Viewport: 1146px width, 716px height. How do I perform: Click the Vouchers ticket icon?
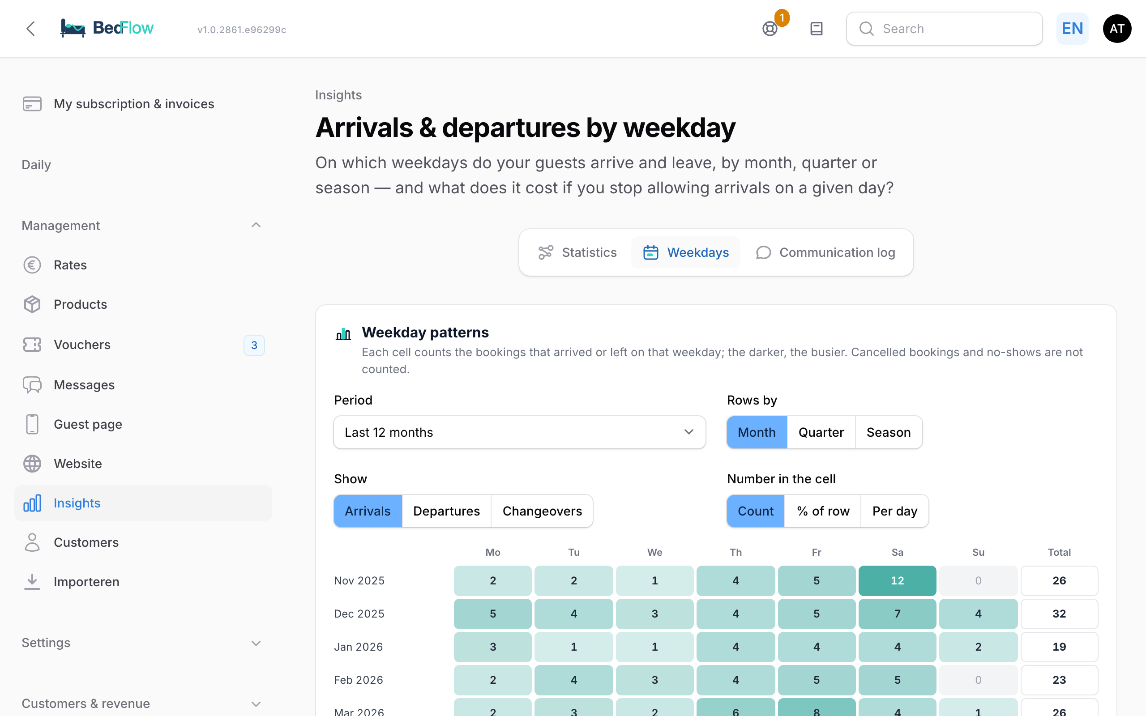click(x=32, y=344)
